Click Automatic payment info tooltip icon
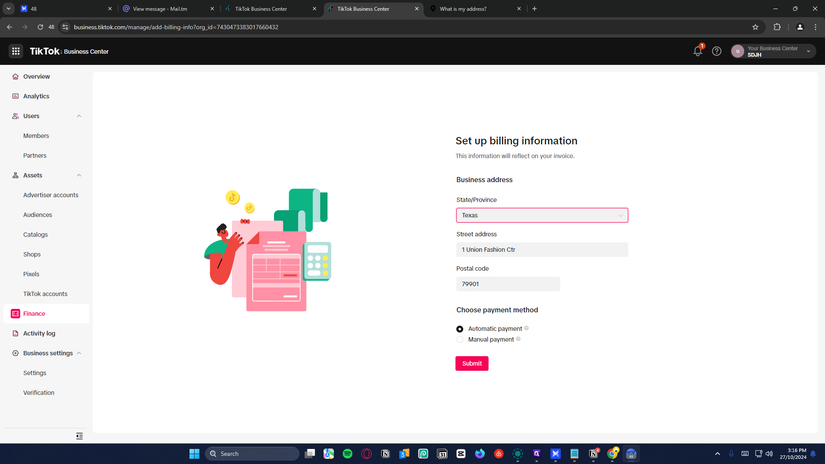Screen dimensions: 825x464 click(x=526, y=328)
